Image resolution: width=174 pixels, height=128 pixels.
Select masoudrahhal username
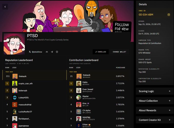point(25,104)
